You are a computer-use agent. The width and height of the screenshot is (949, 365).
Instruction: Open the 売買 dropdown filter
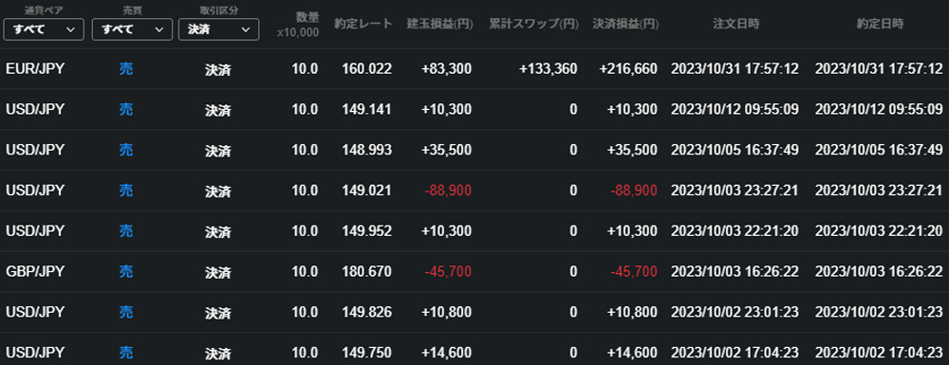tap(131, 29)
